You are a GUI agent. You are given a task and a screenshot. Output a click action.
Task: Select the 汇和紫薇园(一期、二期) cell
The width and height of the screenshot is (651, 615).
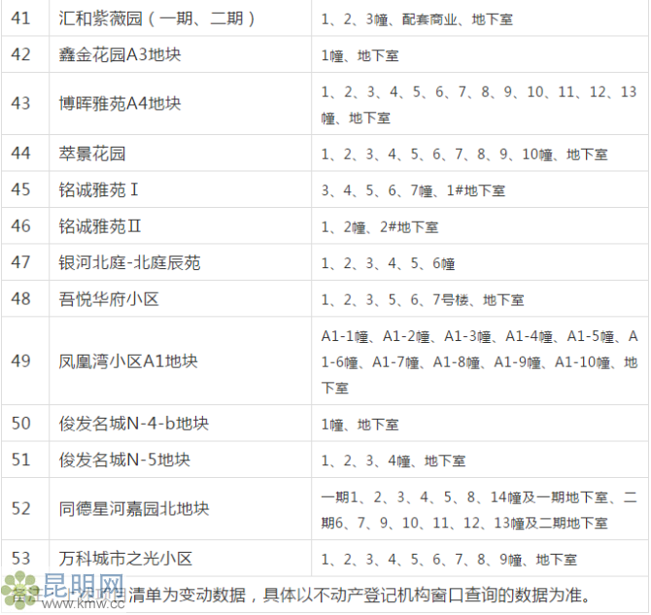click(156, 18)
